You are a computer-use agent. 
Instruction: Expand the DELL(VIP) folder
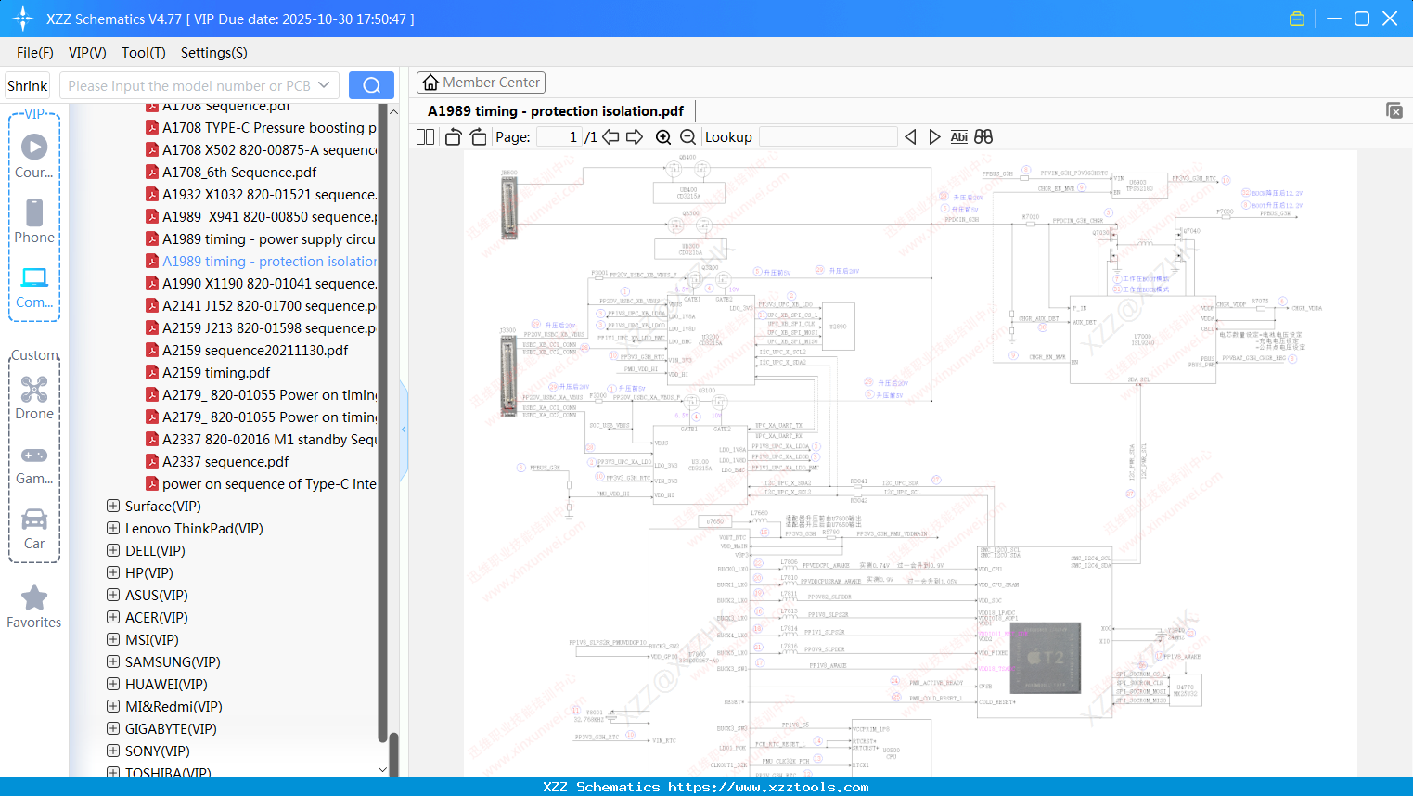tap(113, 551)
